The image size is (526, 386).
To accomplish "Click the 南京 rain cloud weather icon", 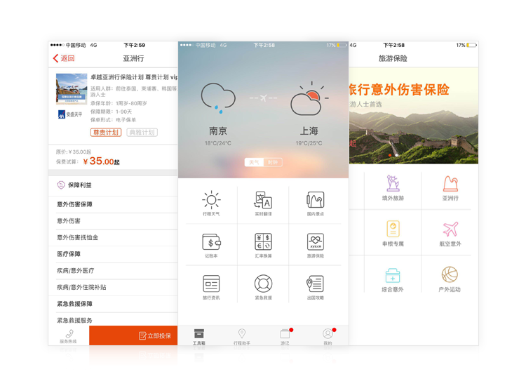I will coord(218,98).
